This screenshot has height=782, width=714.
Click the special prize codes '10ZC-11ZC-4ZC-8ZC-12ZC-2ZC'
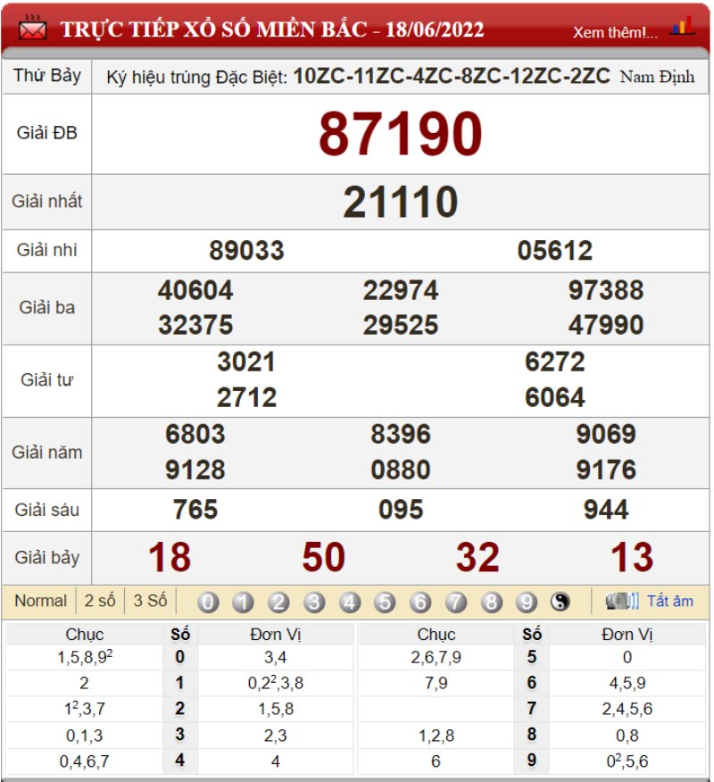[x=452, y=76]
